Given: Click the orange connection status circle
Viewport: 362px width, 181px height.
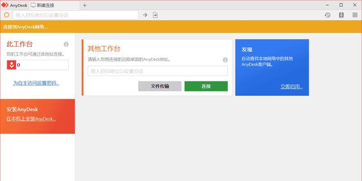Looking at the screenshot, I should 7,15.
